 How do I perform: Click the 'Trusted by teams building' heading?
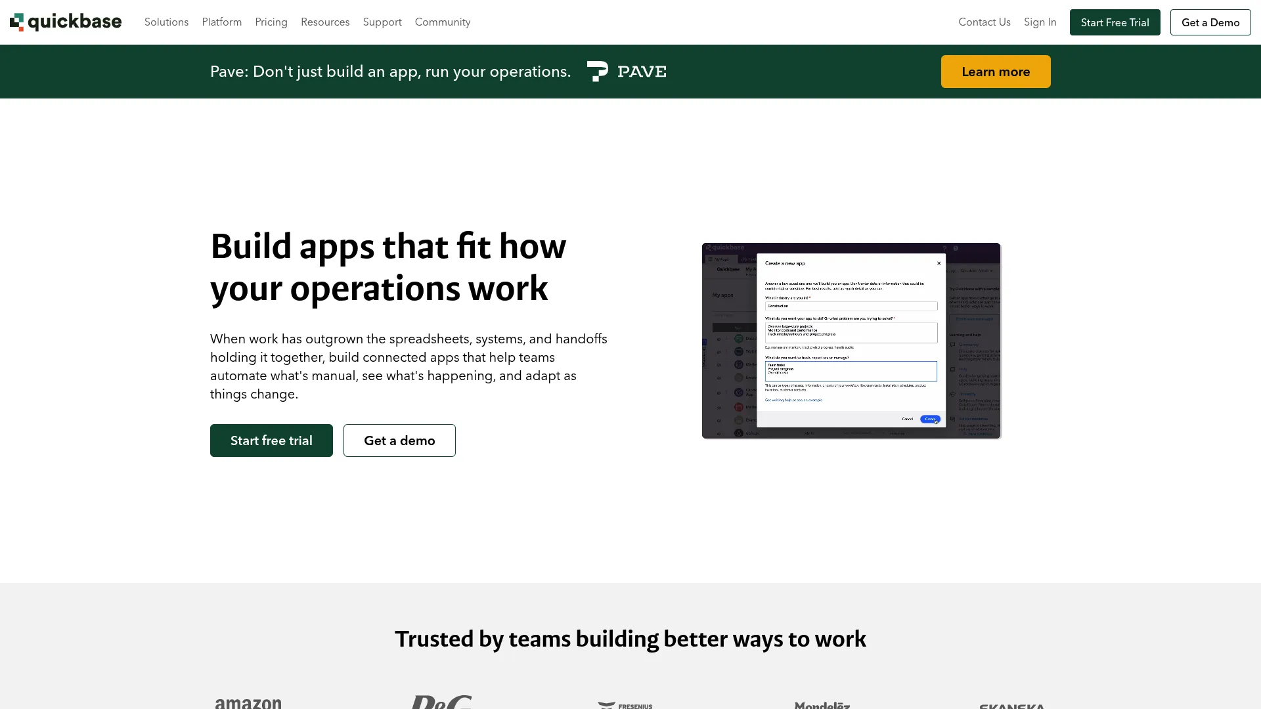630,639
